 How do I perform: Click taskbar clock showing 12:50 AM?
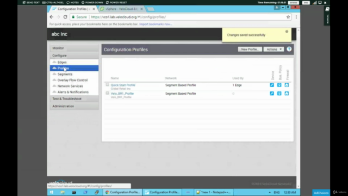click(x=290, y=192)
